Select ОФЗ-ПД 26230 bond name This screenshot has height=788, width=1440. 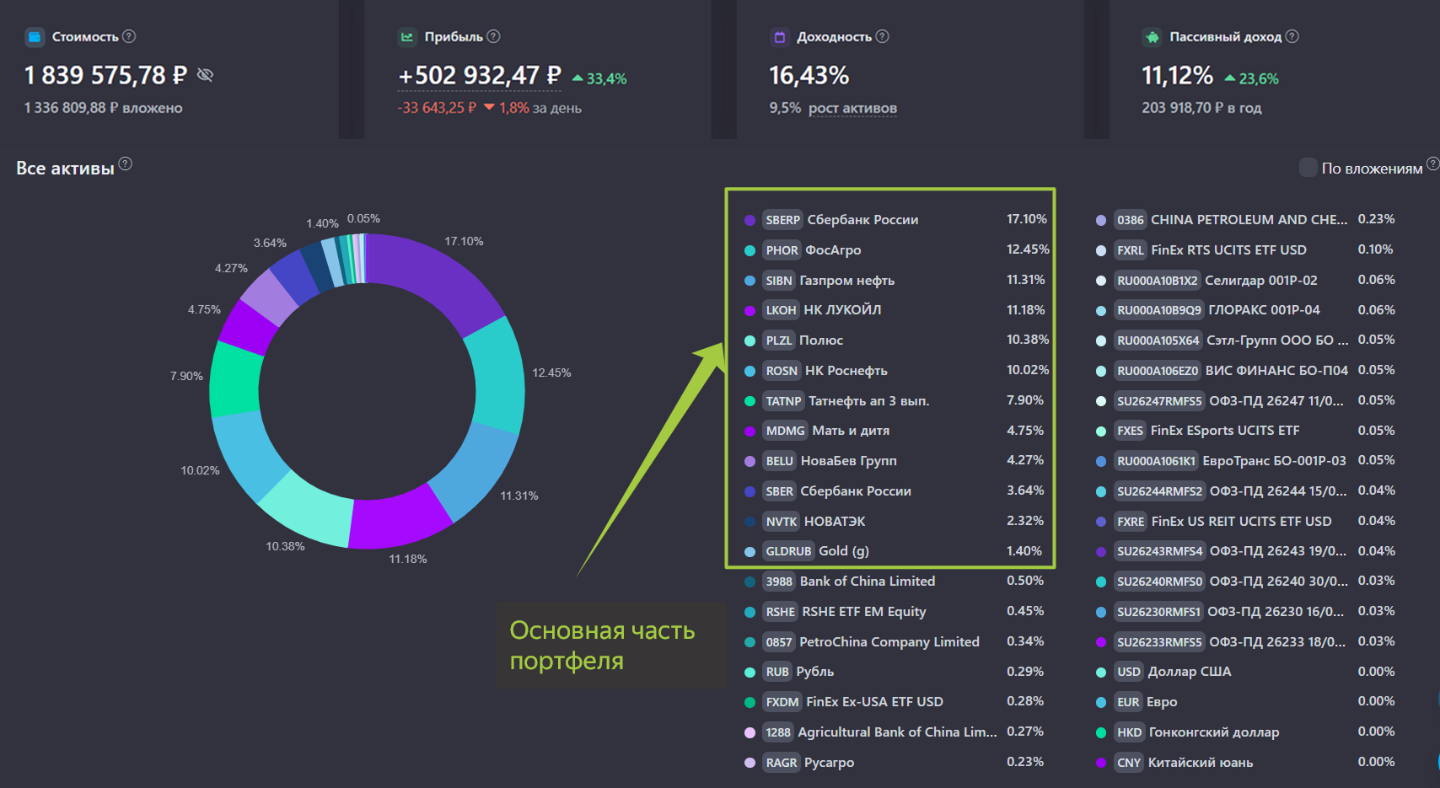[x=1276, y=612]
